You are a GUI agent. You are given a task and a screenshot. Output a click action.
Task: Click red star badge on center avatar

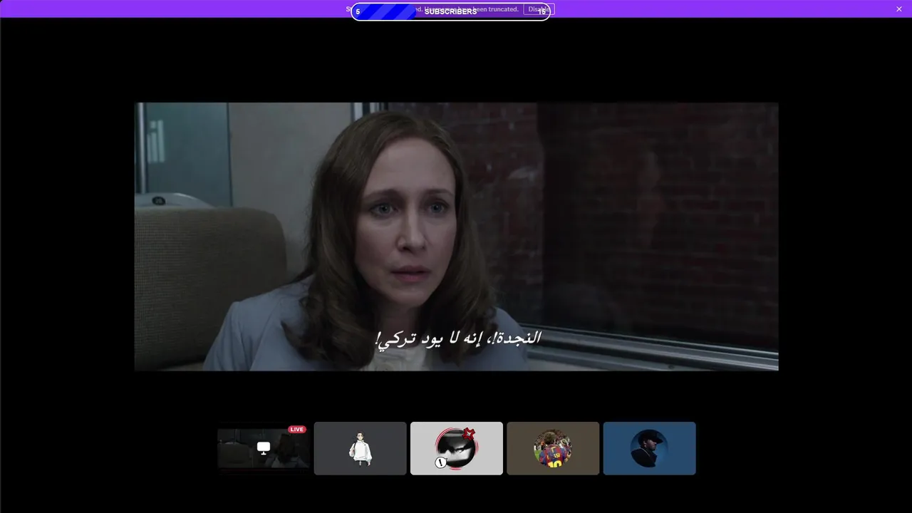tap(468, 433)
